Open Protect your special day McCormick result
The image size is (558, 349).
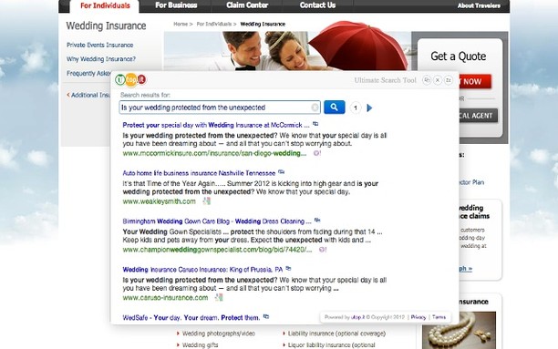click(x=216, y=125)
